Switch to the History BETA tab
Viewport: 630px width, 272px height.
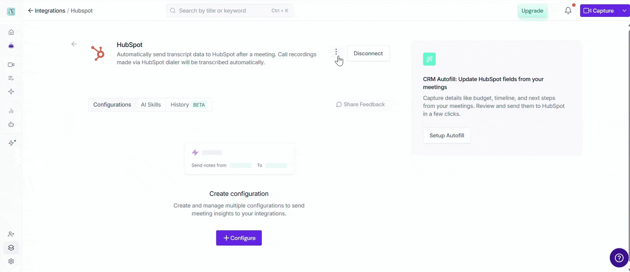click(x=189, y=105)
